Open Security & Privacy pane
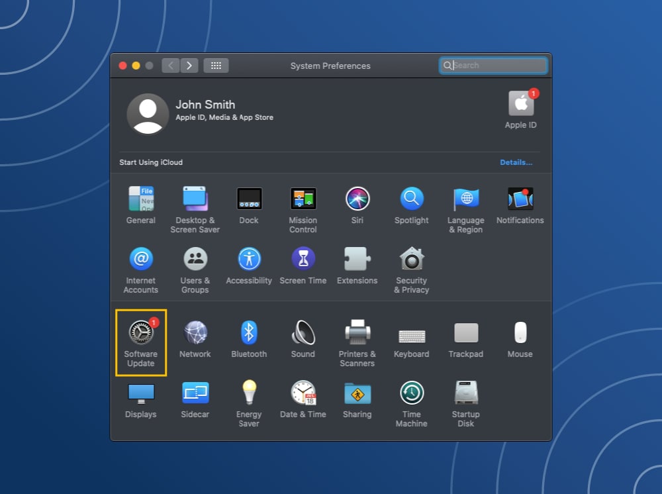The image size is (662, 494). point(412,270)
